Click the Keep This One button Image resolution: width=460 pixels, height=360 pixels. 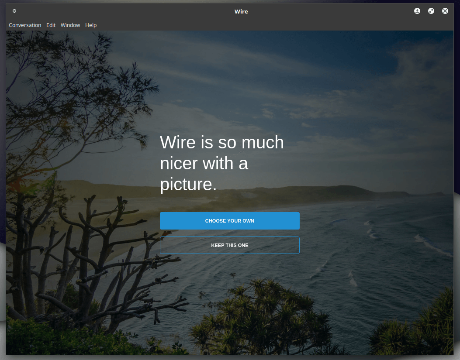(x=230, y=245)
